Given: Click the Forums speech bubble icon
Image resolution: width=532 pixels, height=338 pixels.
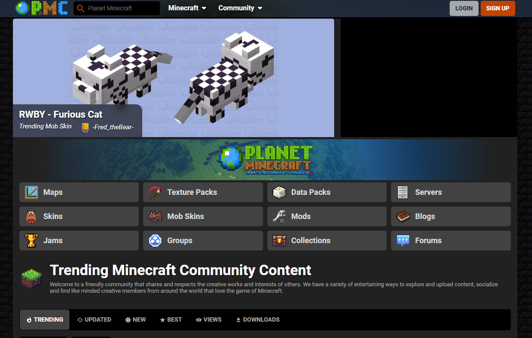Looking at the screenshot, I should click(403, 241).
